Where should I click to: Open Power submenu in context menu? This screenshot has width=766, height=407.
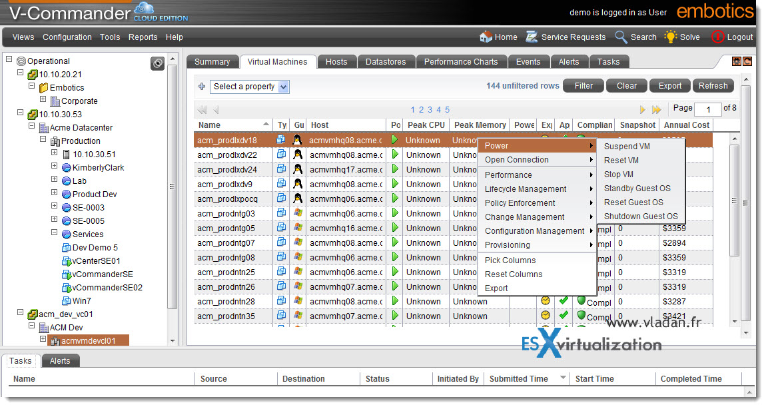pyautogui.click(x=538, y=146)
